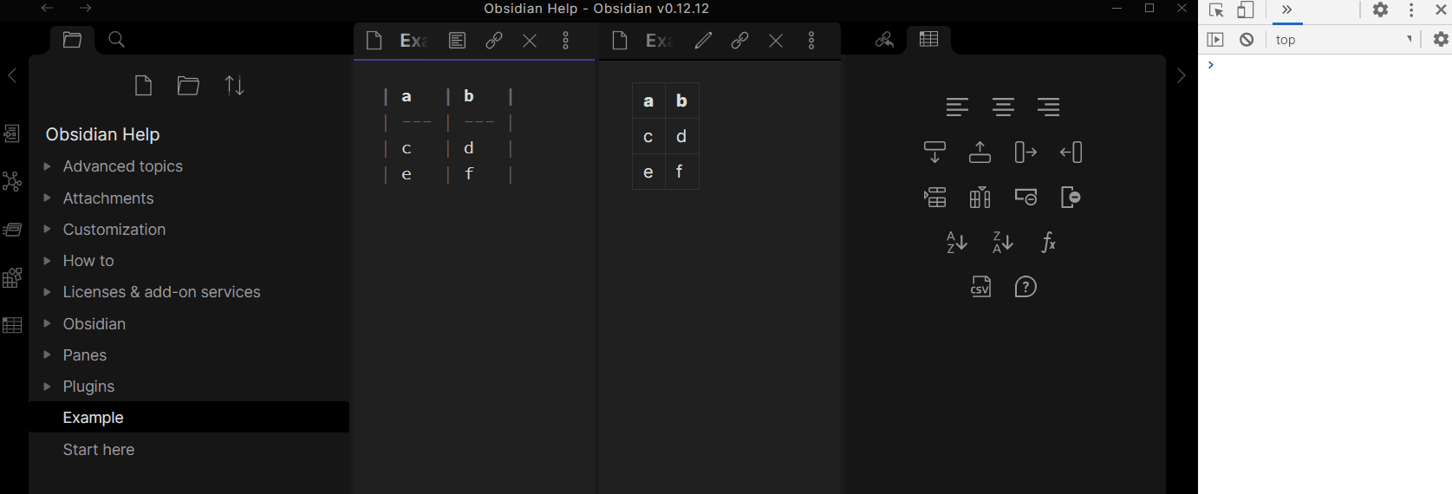Select the table controls tab in right sidebar
The width and height of the screenshot is (1452, 494).
(928, 40)
